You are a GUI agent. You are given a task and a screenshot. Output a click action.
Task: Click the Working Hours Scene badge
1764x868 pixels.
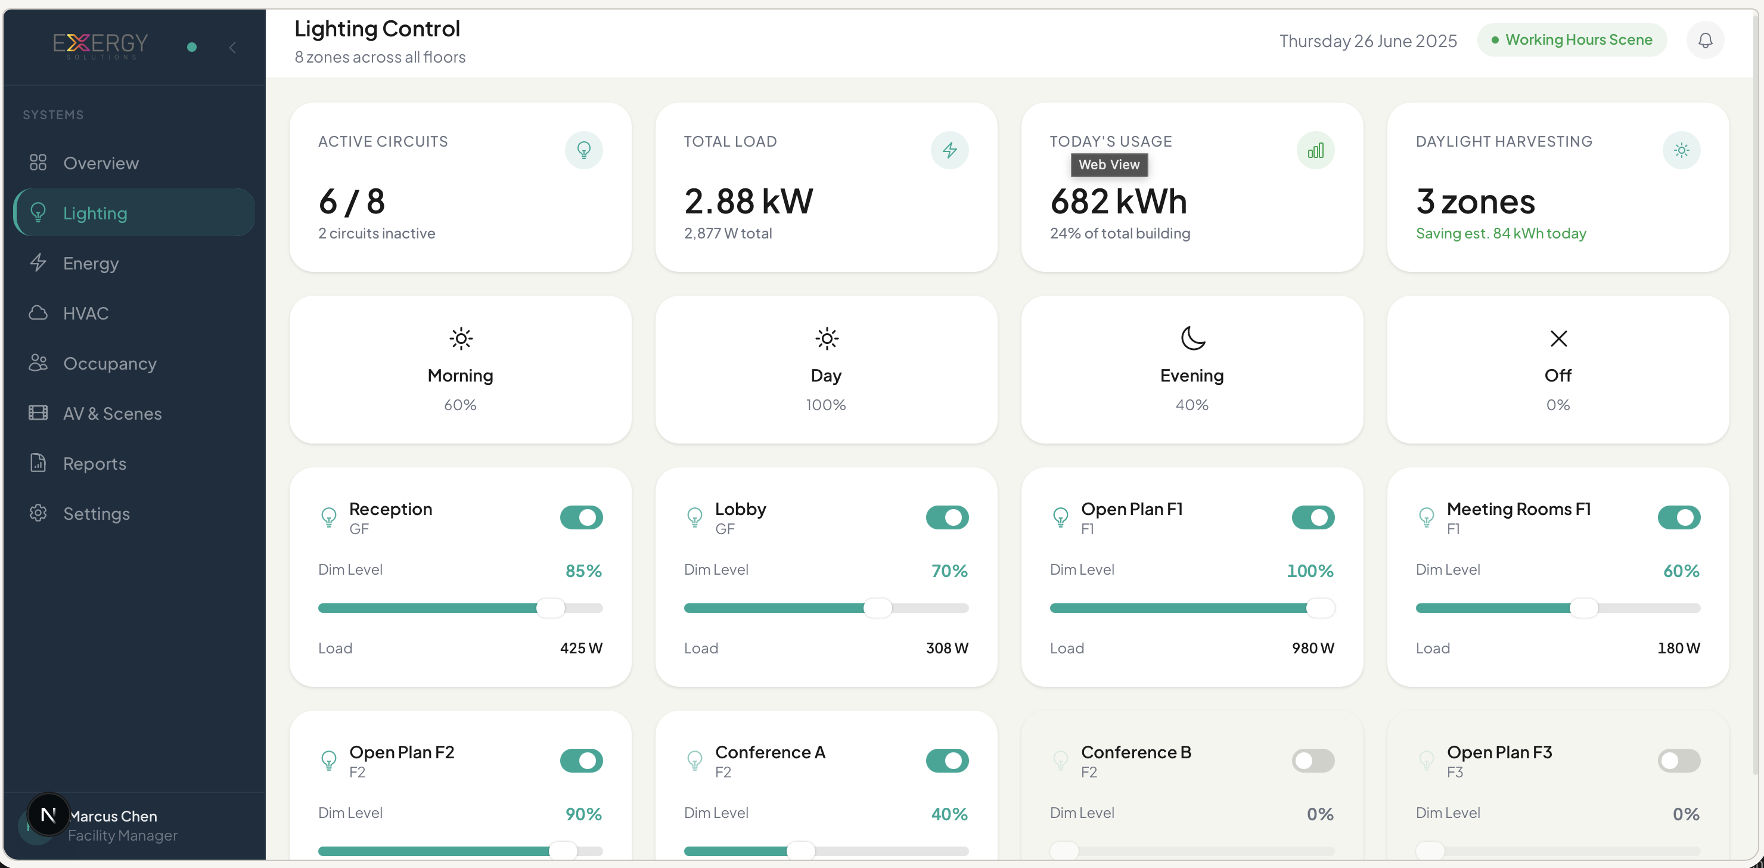[1572, 40]
